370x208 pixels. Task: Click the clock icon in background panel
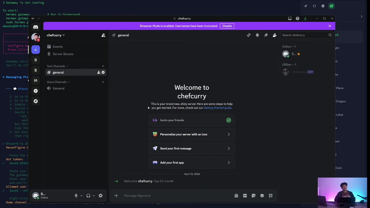pos(323,6)
